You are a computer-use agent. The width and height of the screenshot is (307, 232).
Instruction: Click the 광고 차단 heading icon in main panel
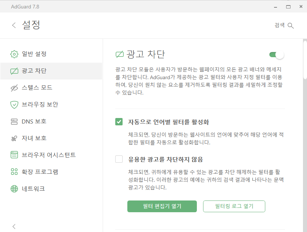click(x=120, y=55)
